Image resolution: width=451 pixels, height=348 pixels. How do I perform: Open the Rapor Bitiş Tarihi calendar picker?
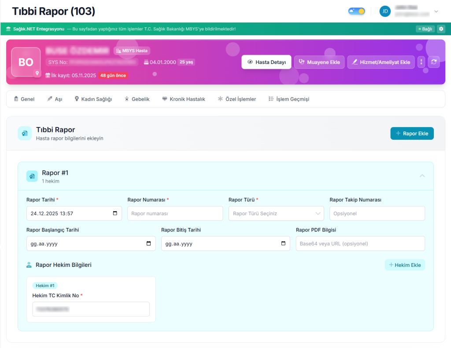click(x=283, y=243)
